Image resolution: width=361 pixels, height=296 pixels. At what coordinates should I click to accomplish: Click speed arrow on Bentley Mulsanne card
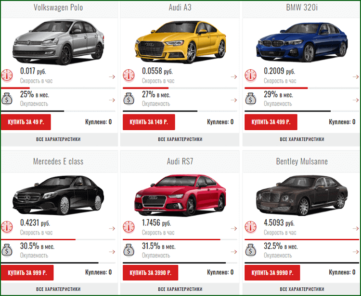[356, 228]
